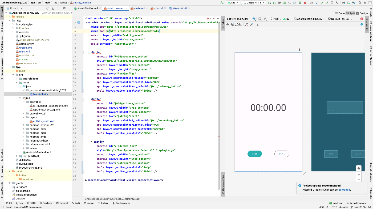This screenshot has height=209, width=373.
Task: Switch editor to Code view
Action: click(x=340, y=13)
